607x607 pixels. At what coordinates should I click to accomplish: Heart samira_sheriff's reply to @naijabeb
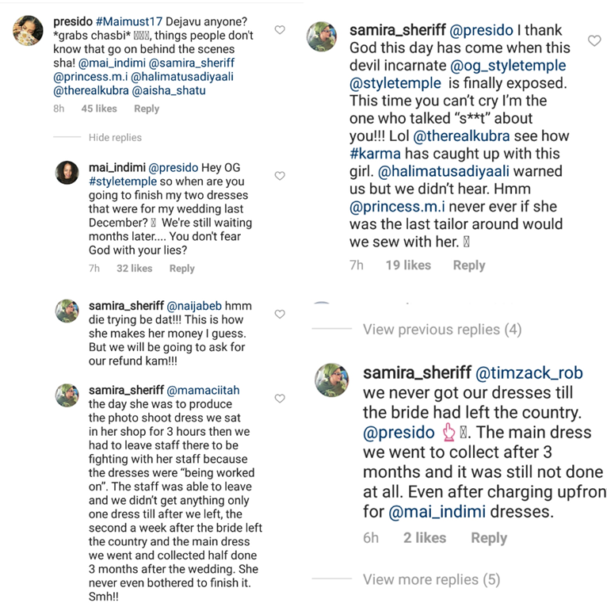click(x=279, y=314)
